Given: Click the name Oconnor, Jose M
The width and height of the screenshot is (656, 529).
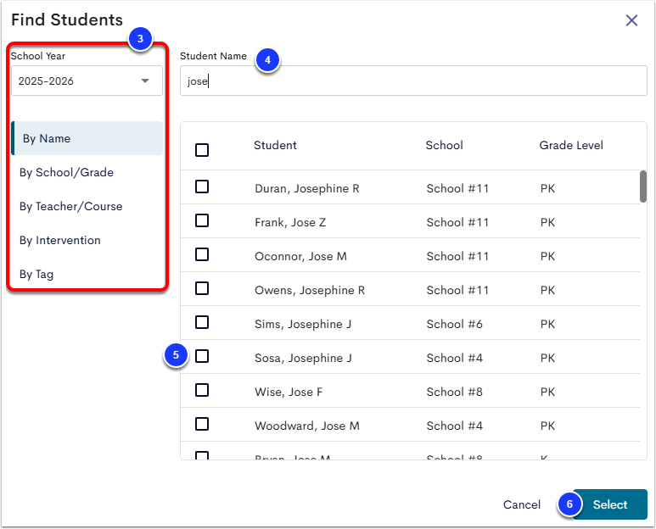Looking at the screenshot, I should coord(300,256).
